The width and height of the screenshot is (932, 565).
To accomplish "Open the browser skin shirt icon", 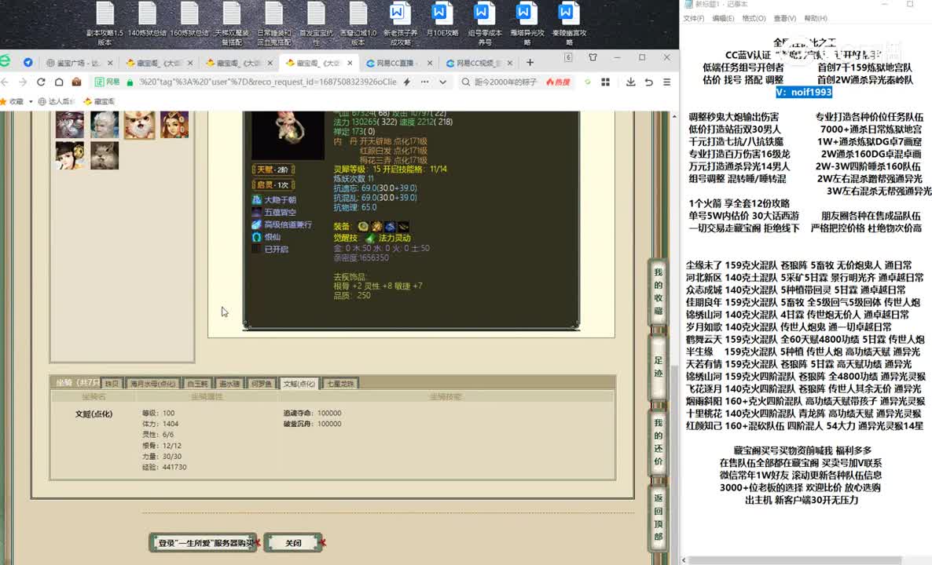I will coord(593,57).
